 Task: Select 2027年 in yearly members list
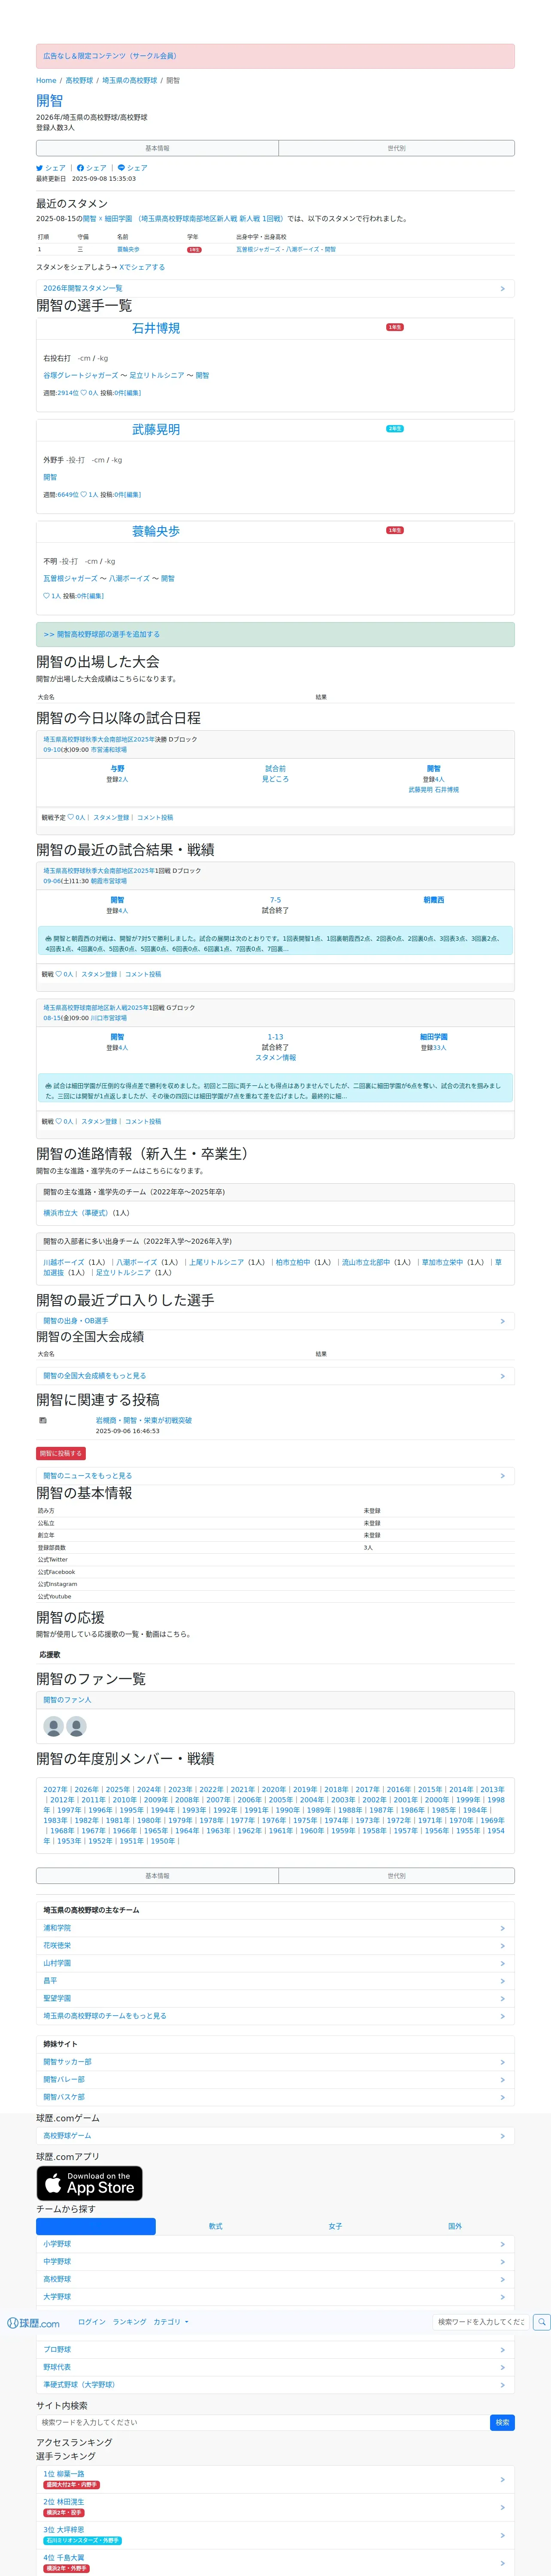(55, 1790)
